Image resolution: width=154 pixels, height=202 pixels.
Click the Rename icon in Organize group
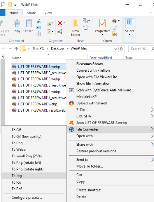pos(60,31)
